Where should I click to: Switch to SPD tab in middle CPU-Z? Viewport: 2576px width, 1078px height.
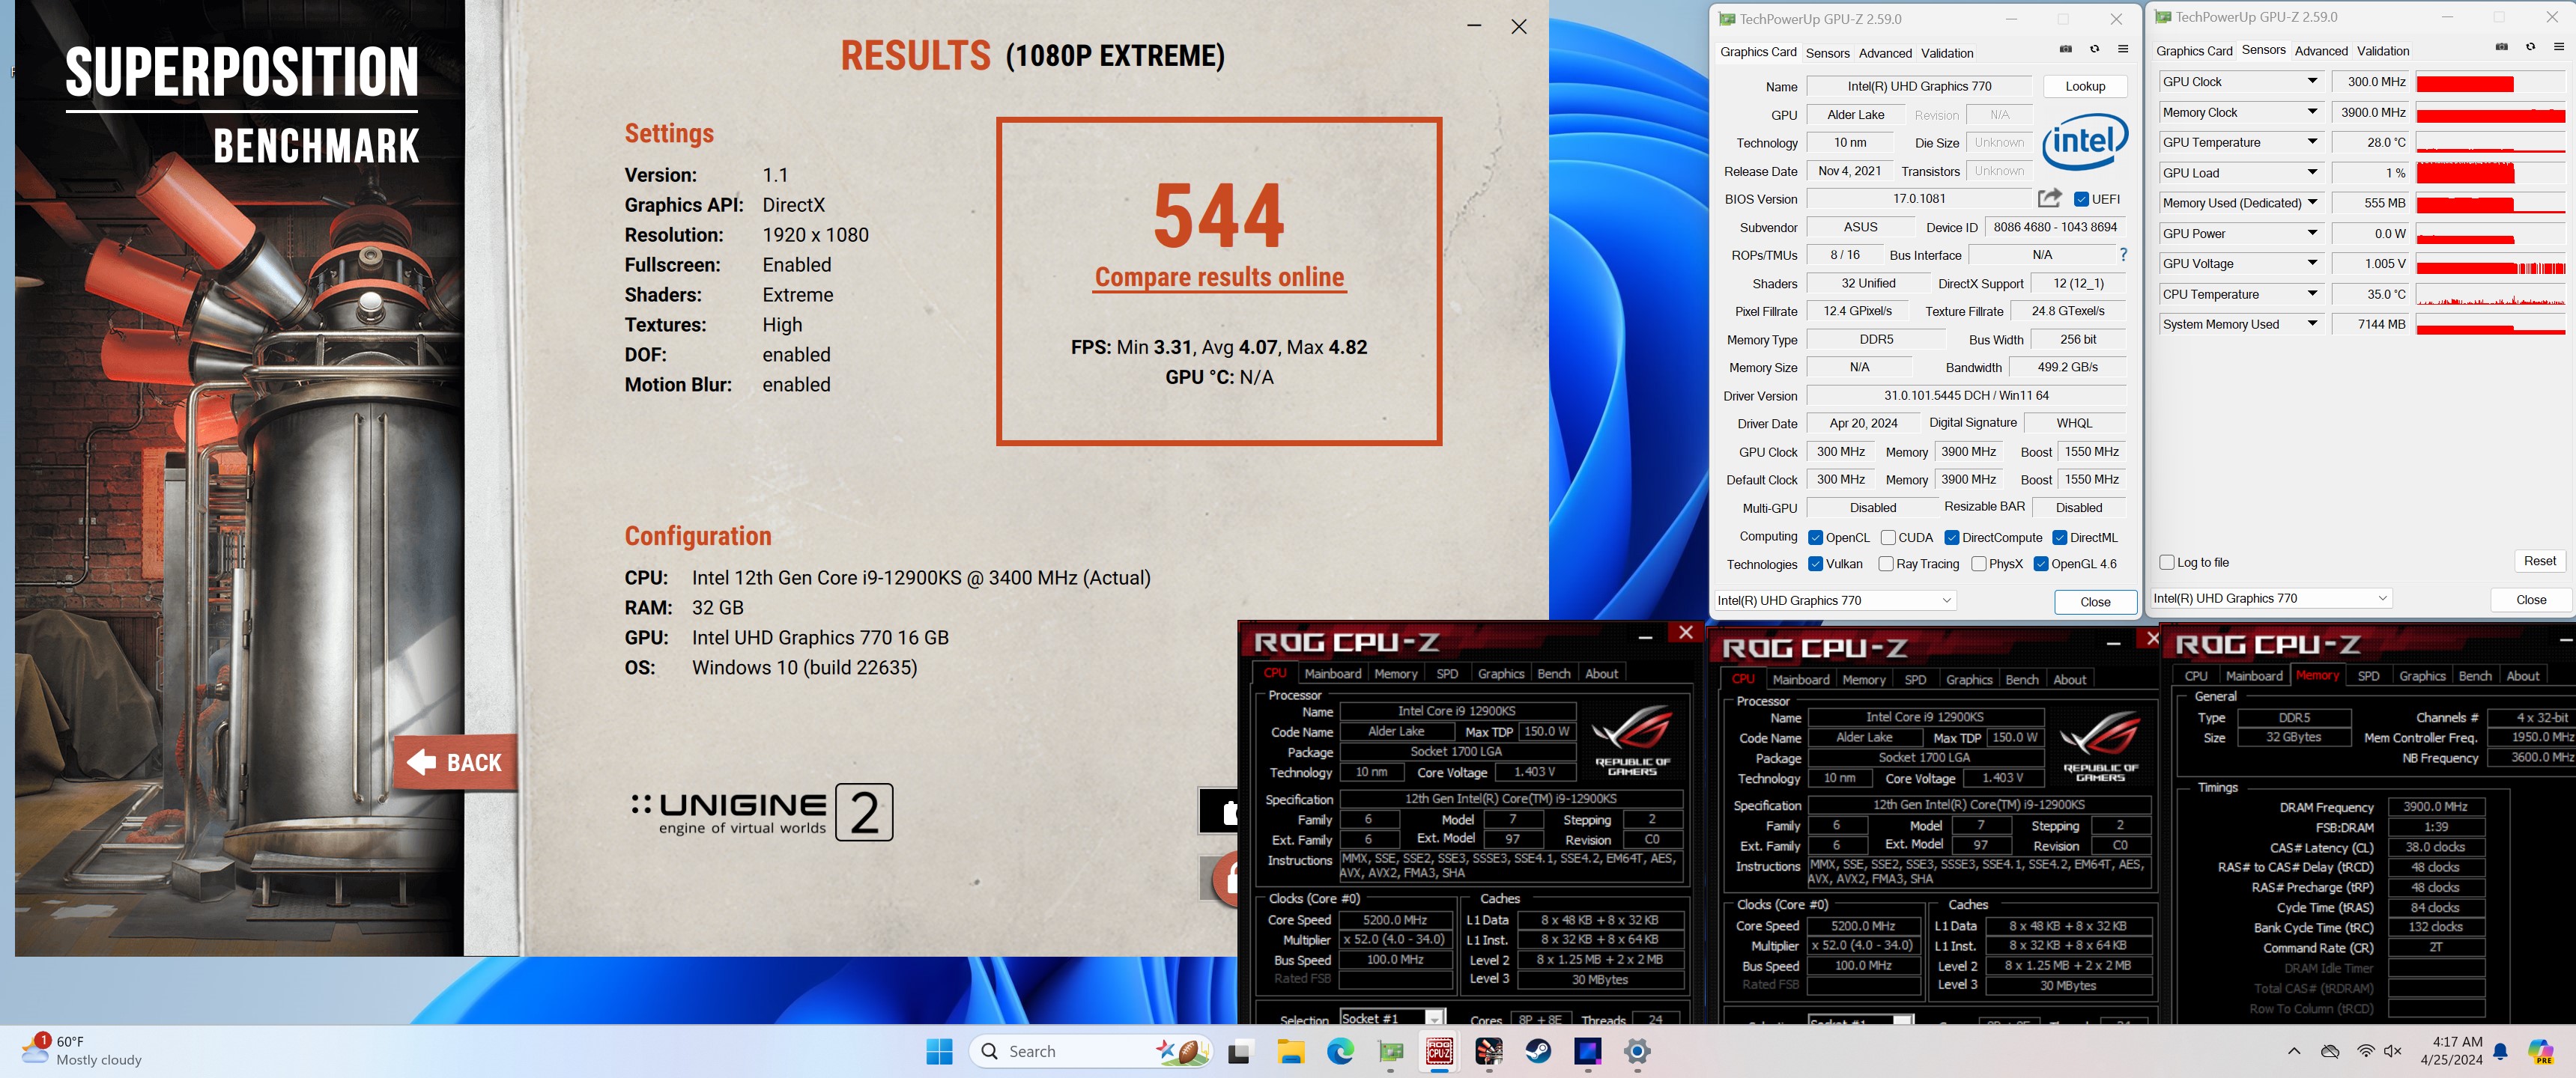(x=1915, y=680)
